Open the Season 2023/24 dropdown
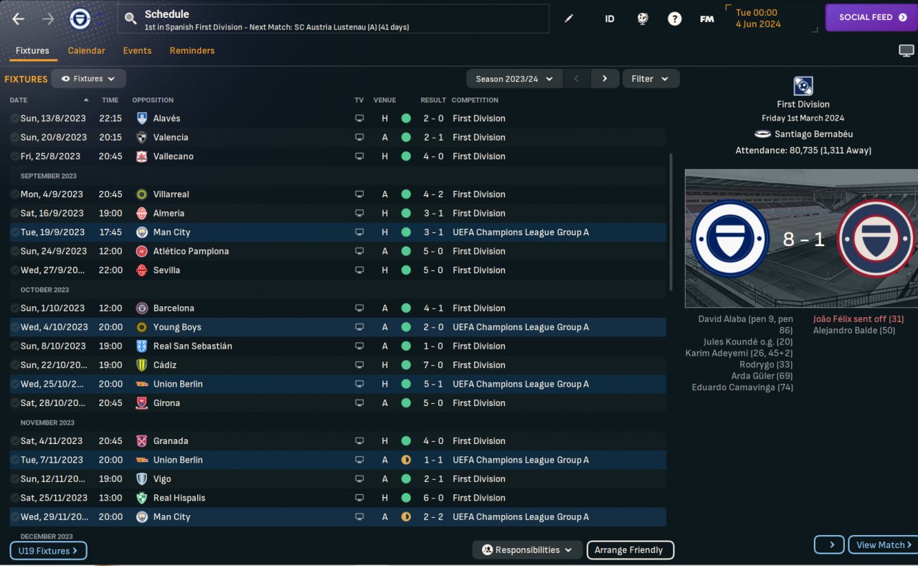This screenshot has width=918, height=566. pos(514,79)
